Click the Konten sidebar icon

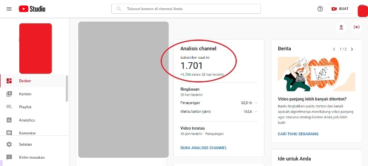coord(9,94)
